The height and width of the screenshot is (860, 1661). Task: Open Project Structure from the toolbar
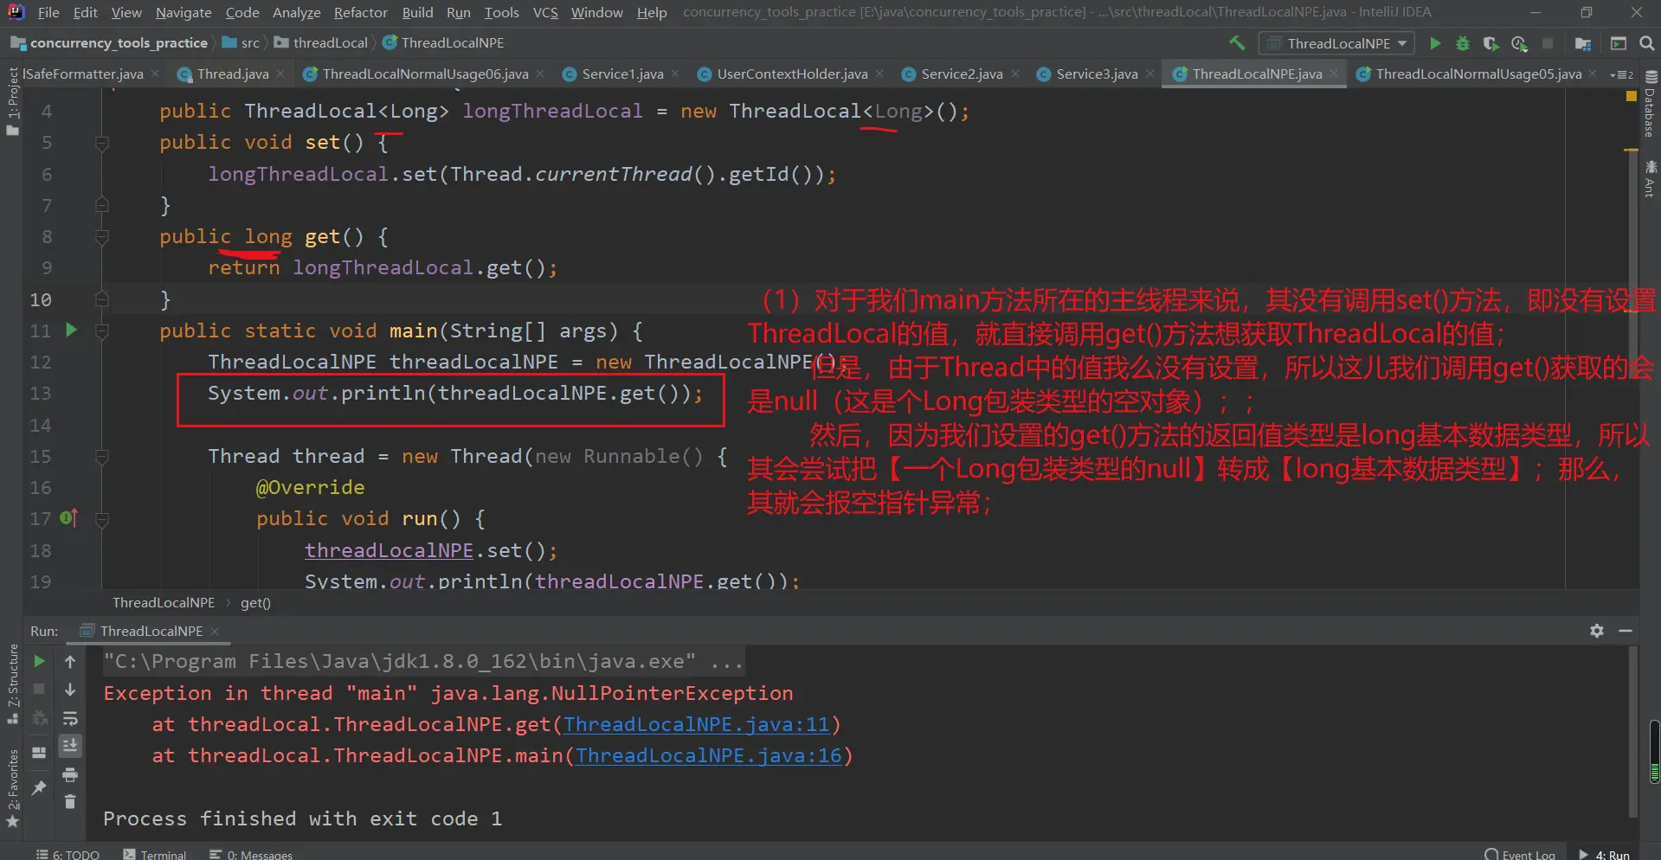pos(1583,43)
